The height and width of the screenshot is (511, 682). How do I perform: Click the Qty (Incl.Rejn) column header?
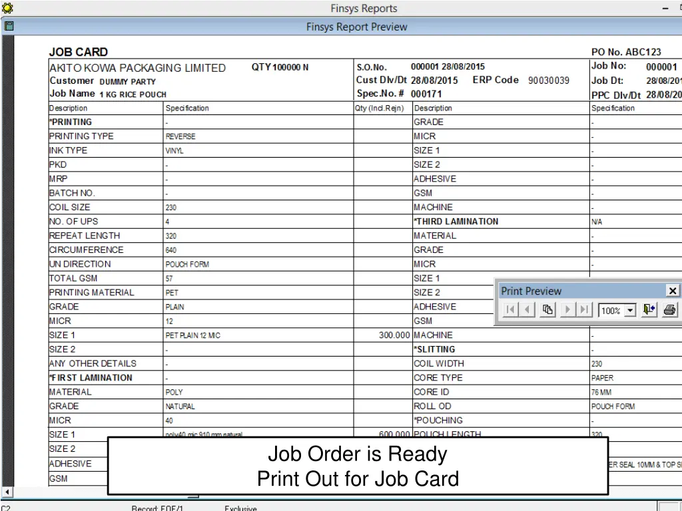[x=379, y=108]
